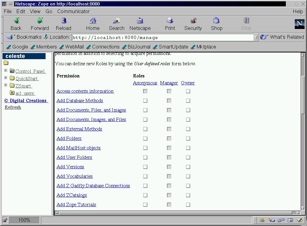Click the root folder icon under celeste
307x226 pixels.
[x=6, y=63]
